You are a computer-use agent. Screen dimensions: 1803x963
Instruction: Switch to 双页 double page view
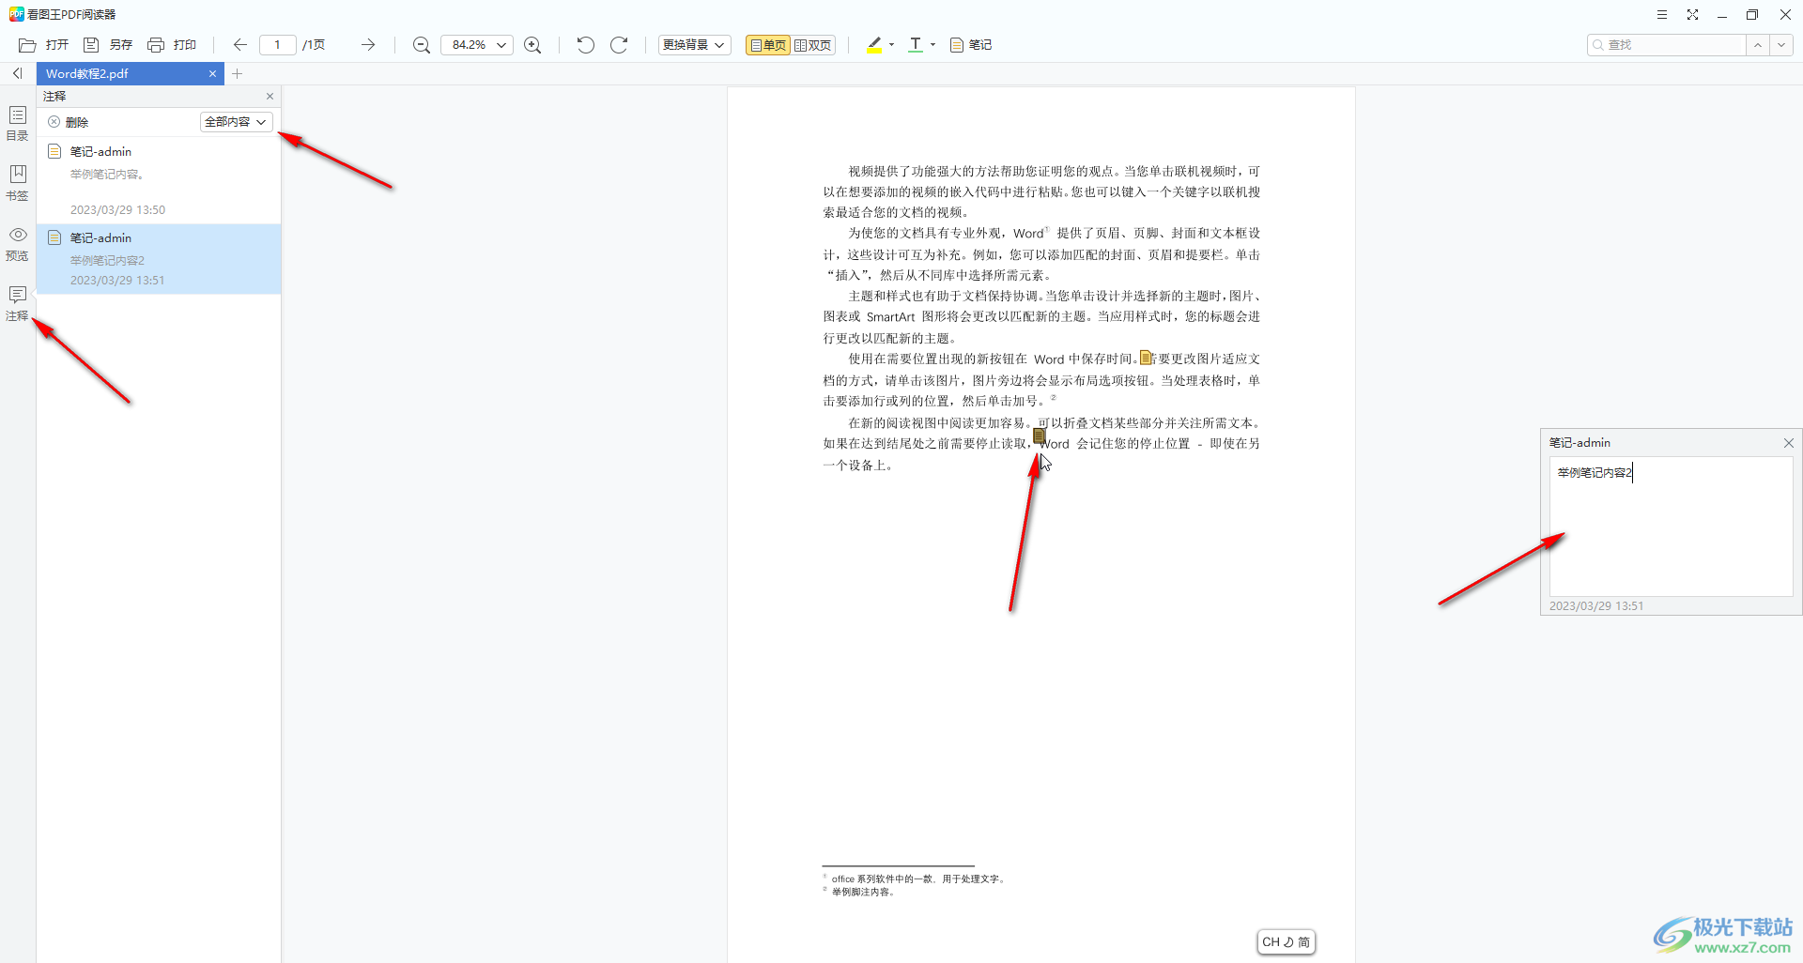click(x=813, y=45)
